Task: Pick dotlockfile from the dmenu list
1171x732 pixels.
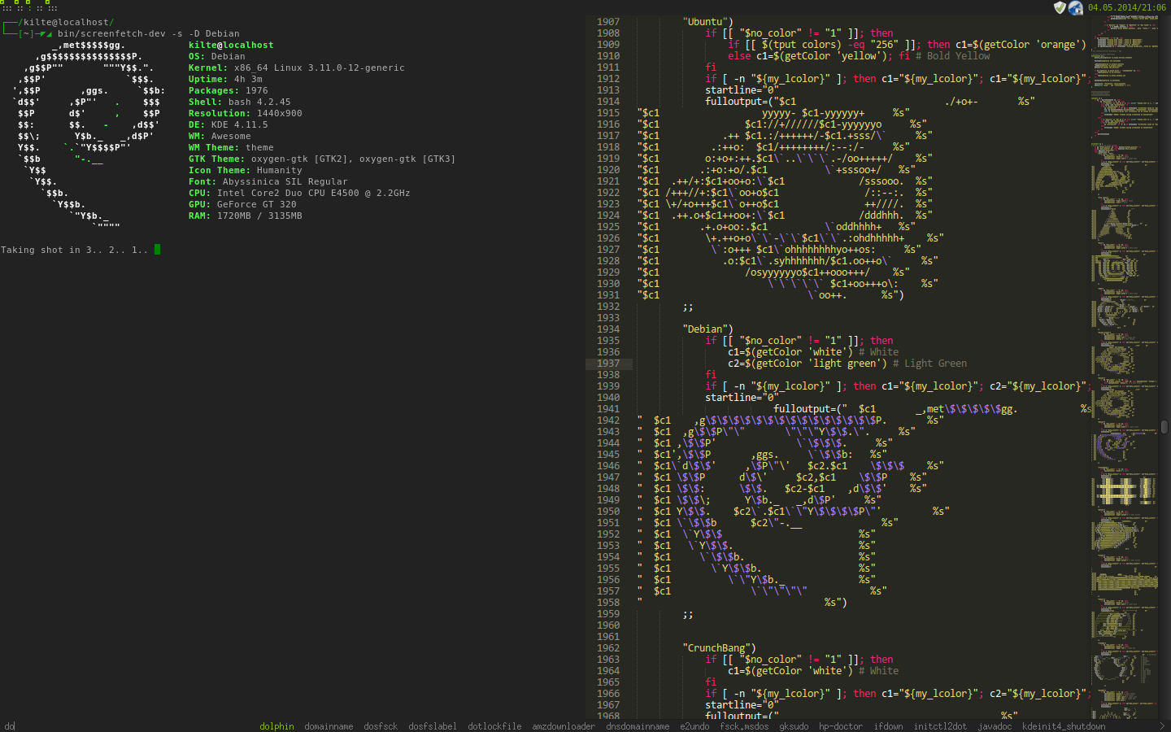Action: pos(494,726)
